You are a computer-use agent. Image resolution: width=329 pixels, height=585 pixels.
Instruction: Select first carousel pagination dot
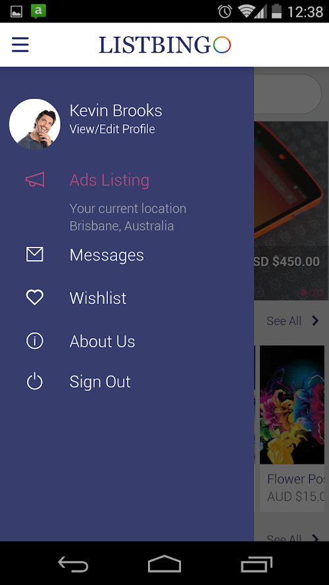pyautogui.click(x=303, y=293)
